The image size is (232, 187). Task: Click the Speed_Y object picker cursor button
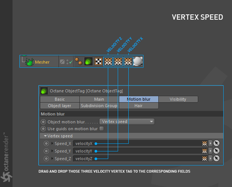(x=216, y=151)
